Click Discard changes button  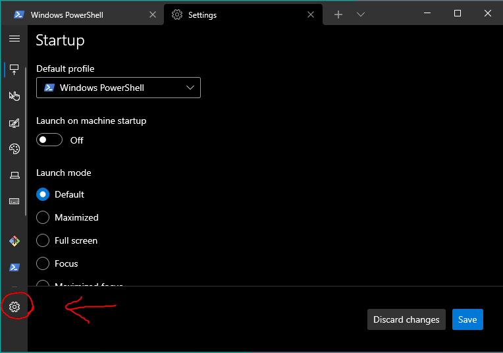coord(406,319)
